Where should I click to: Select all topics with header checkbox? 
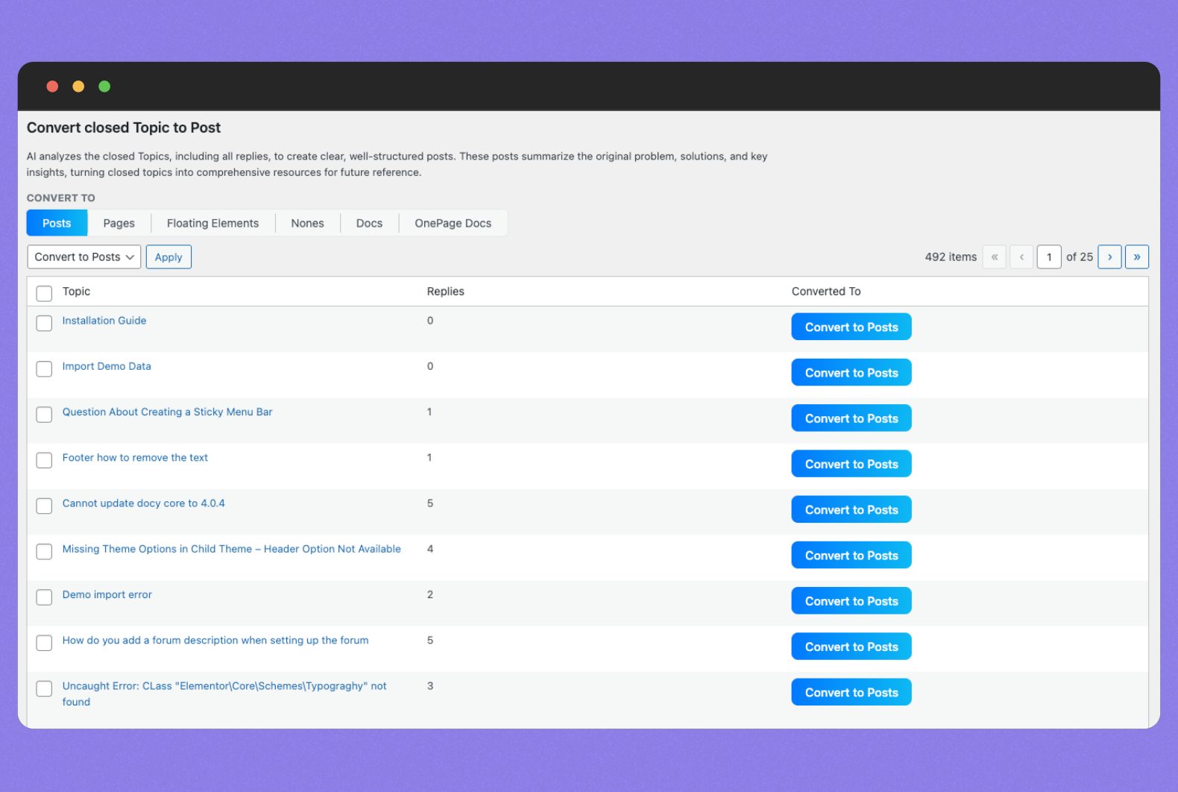(44, 293)
